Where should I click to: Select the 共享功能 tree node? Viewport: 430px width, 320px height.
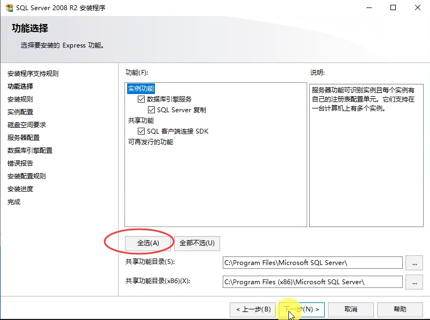click(x=141, y=120)
